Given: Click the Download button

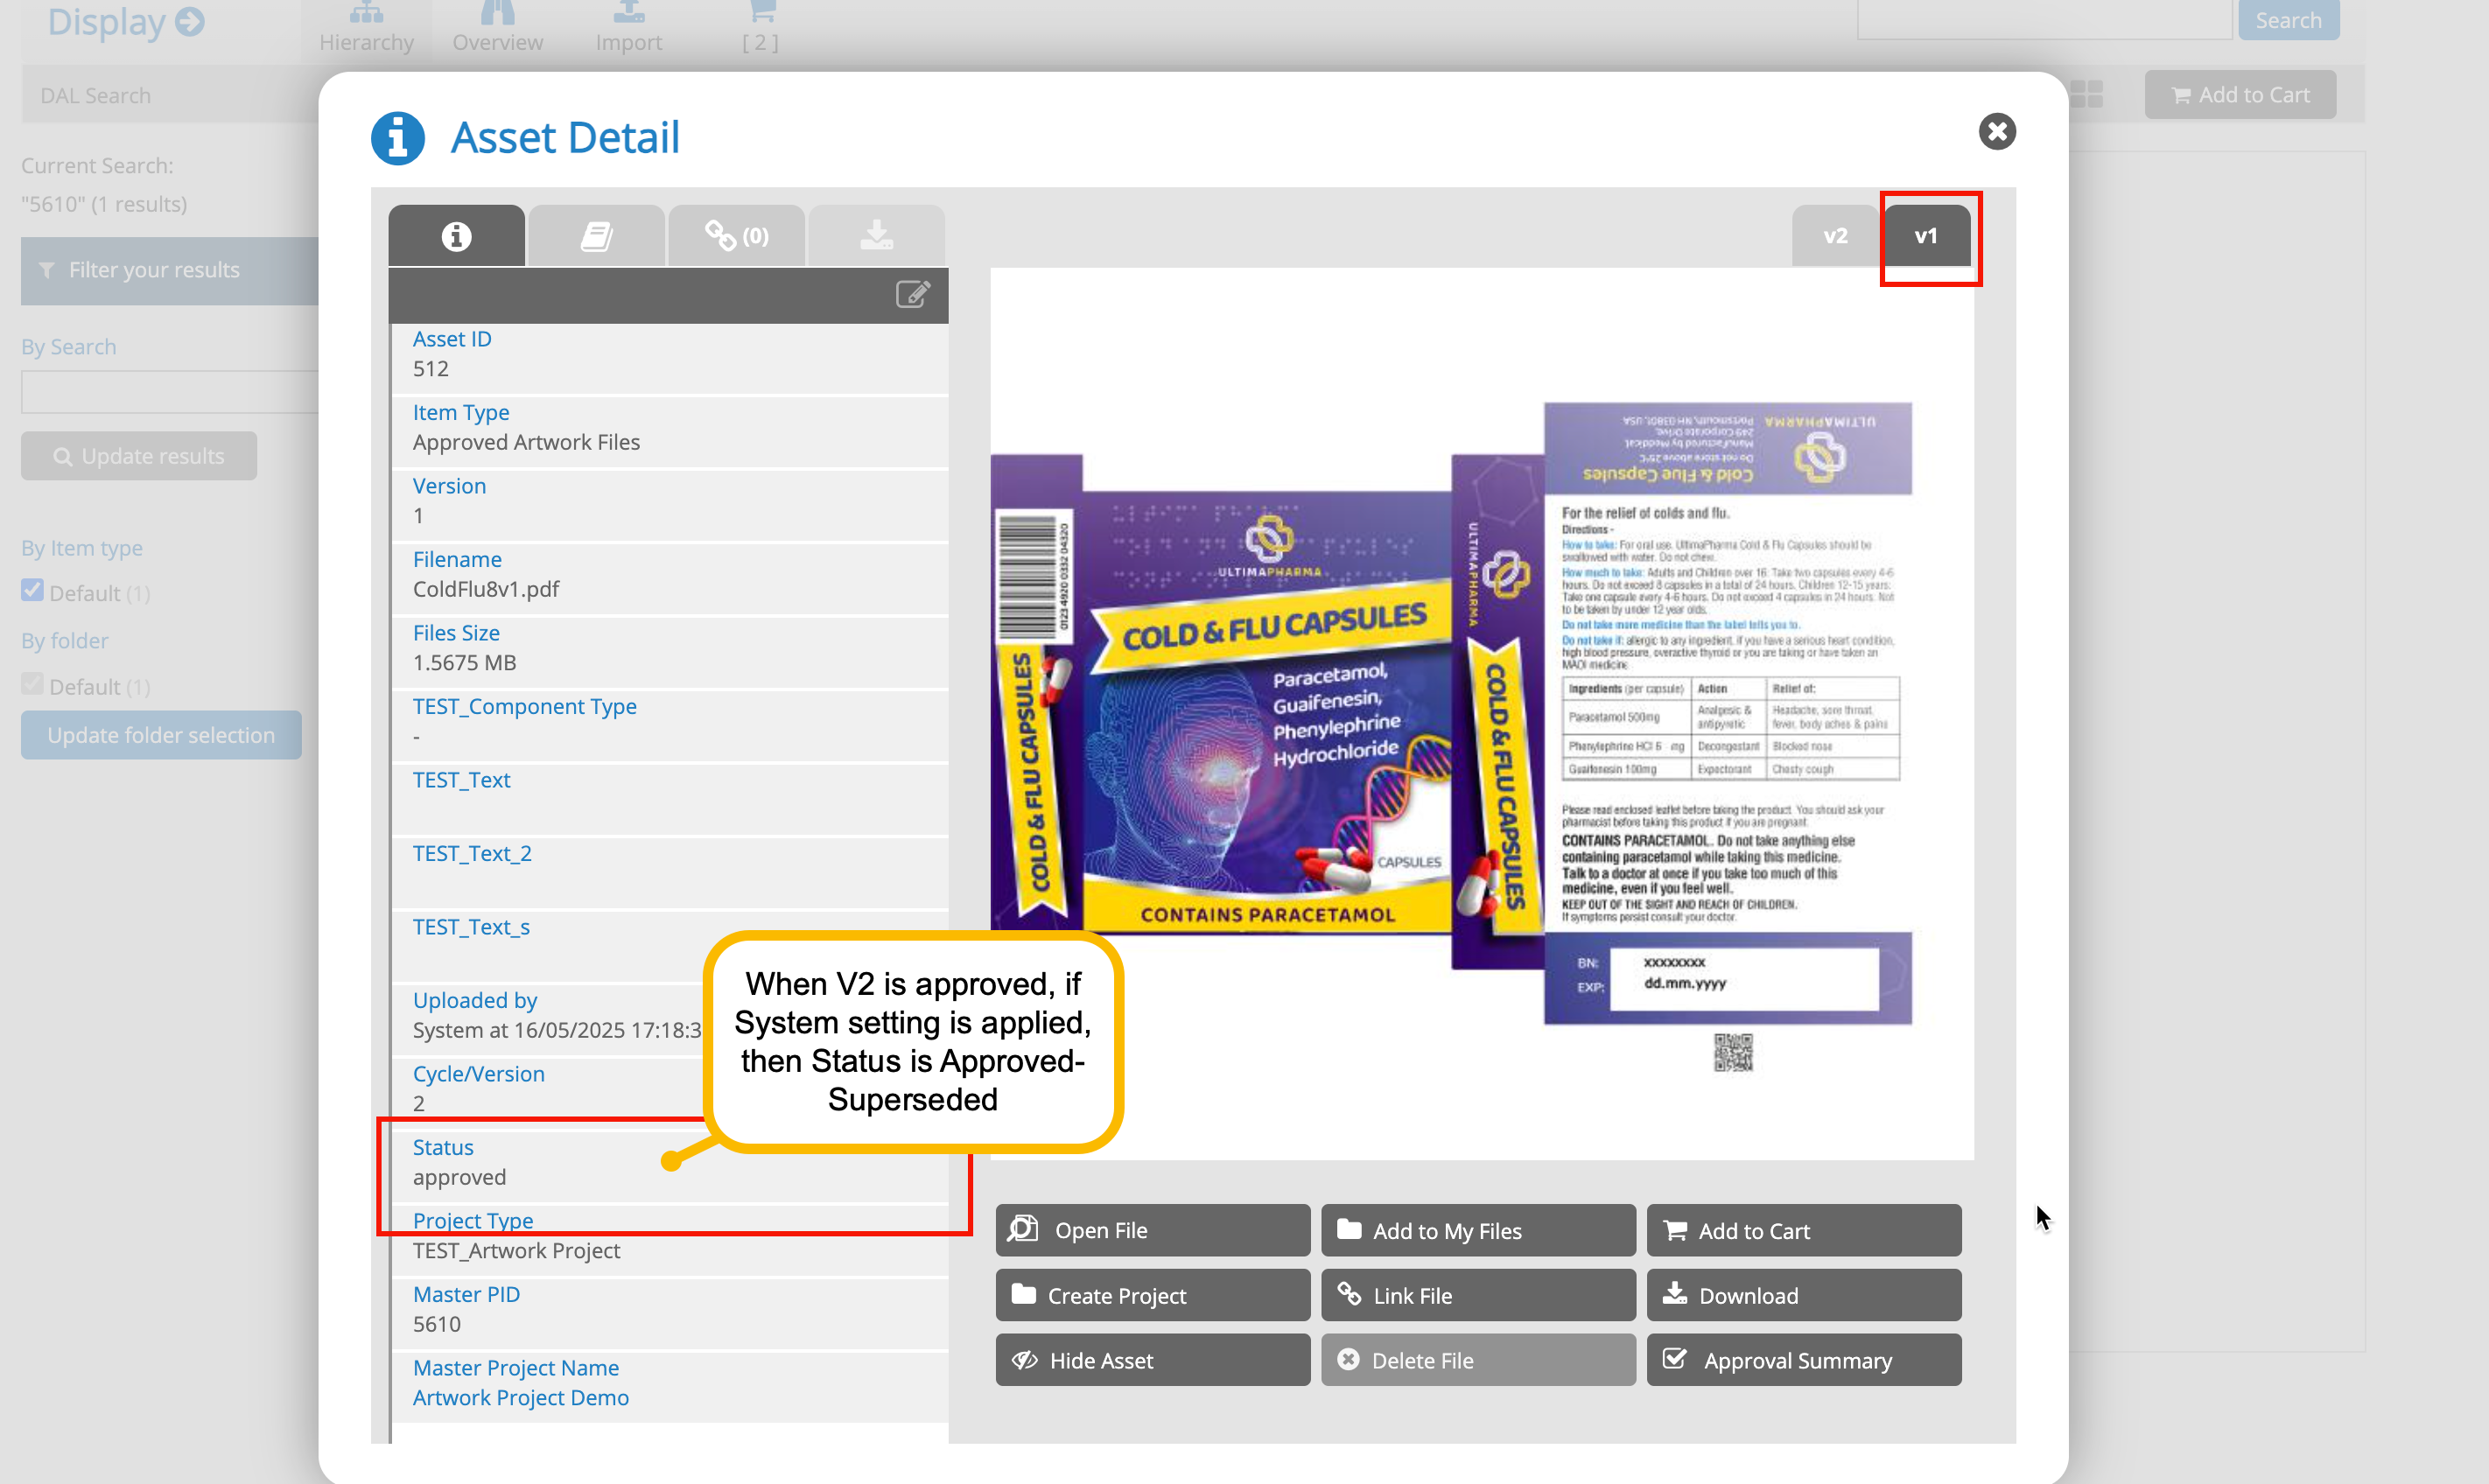Looking at the screenshot, I should [x=1803, y=1295].
